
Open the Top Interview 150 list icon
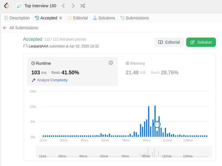19,6
